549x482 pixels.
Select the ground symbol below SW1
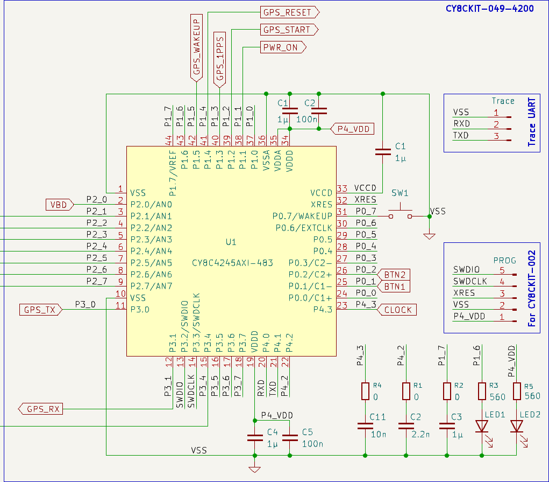coord(429,236)
